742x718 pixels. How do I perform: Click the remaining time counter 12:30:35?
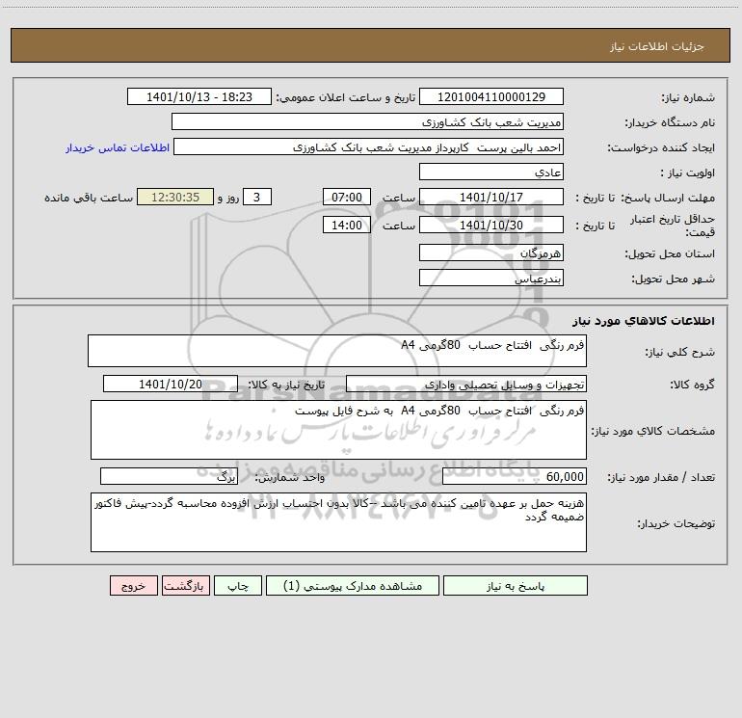pos(175,197)
